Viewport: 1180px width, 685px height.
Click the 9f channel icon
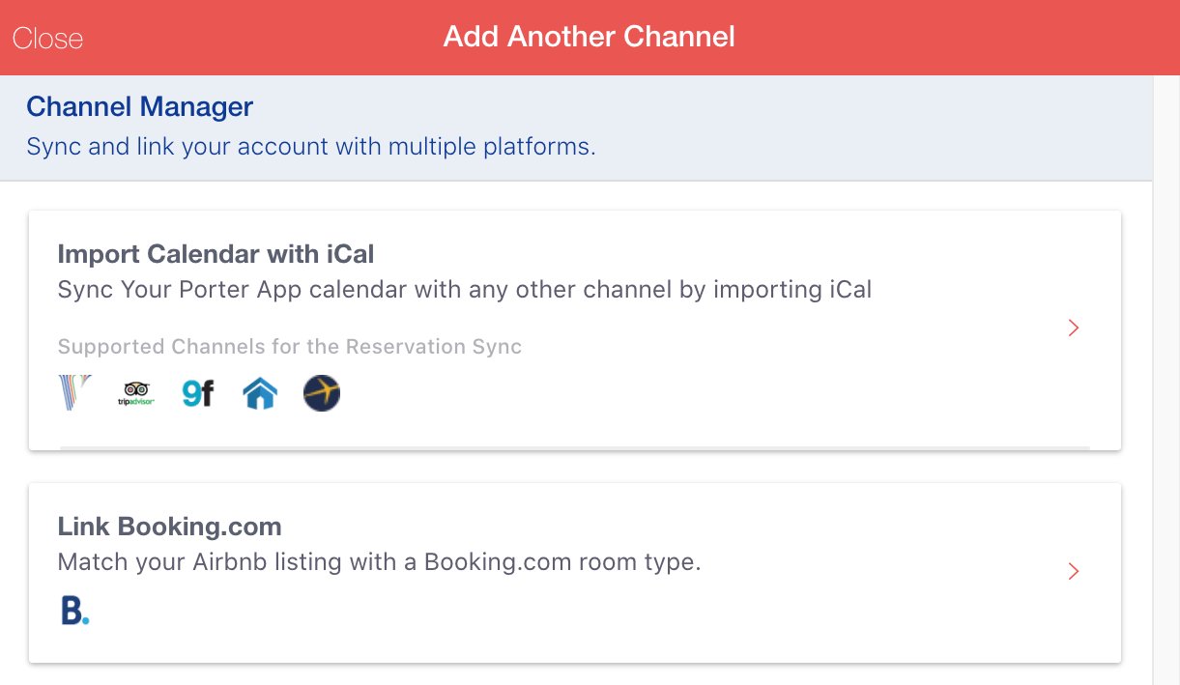198,393
